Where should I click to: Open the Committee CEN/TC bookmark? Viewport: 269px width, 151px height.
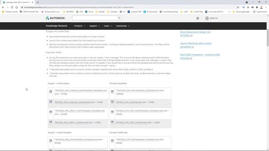pos(214,12)
